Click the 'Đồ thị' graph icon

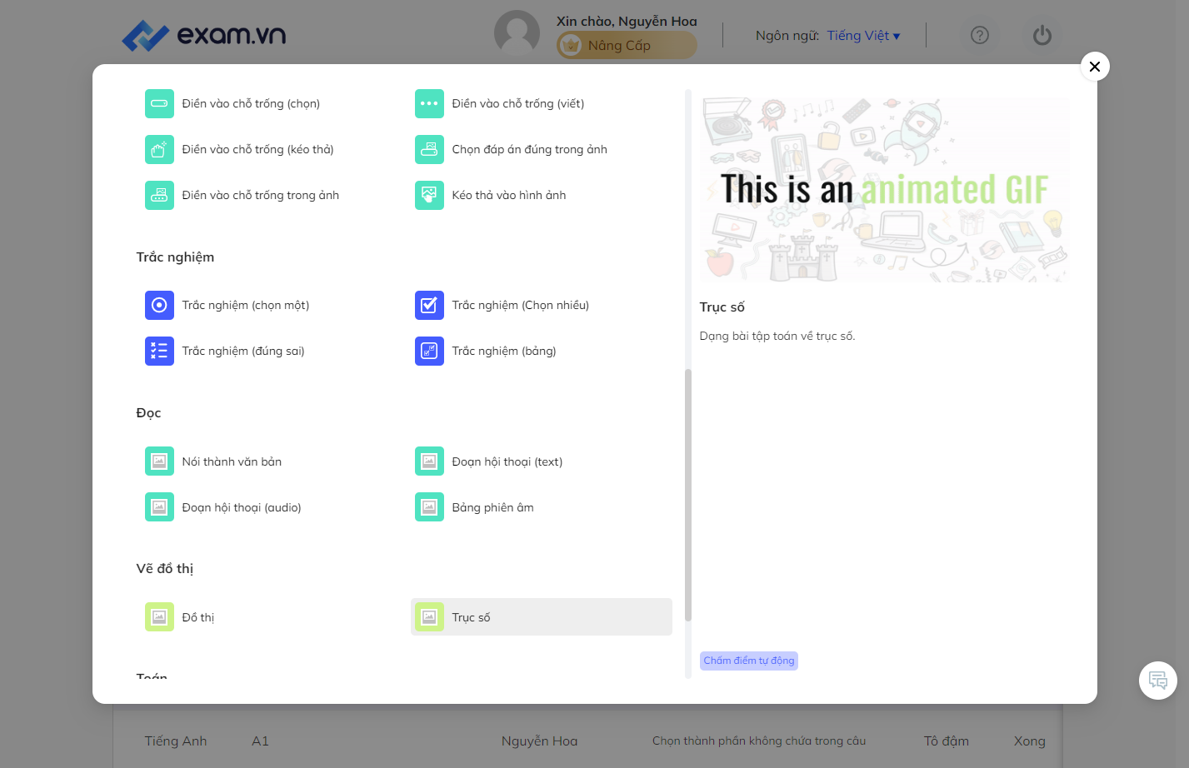tap(159, 616)
